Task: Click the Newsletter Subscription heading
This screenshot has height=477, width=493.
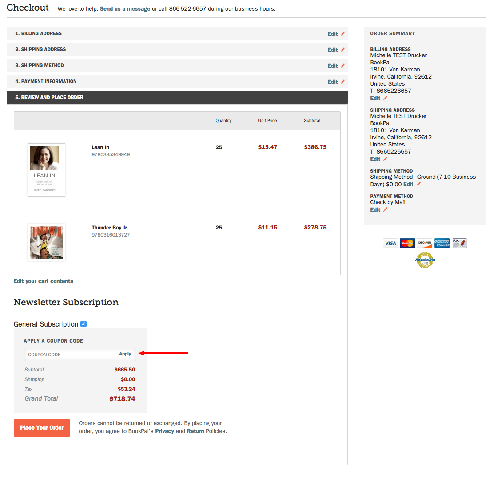Action: coord(66,302)
